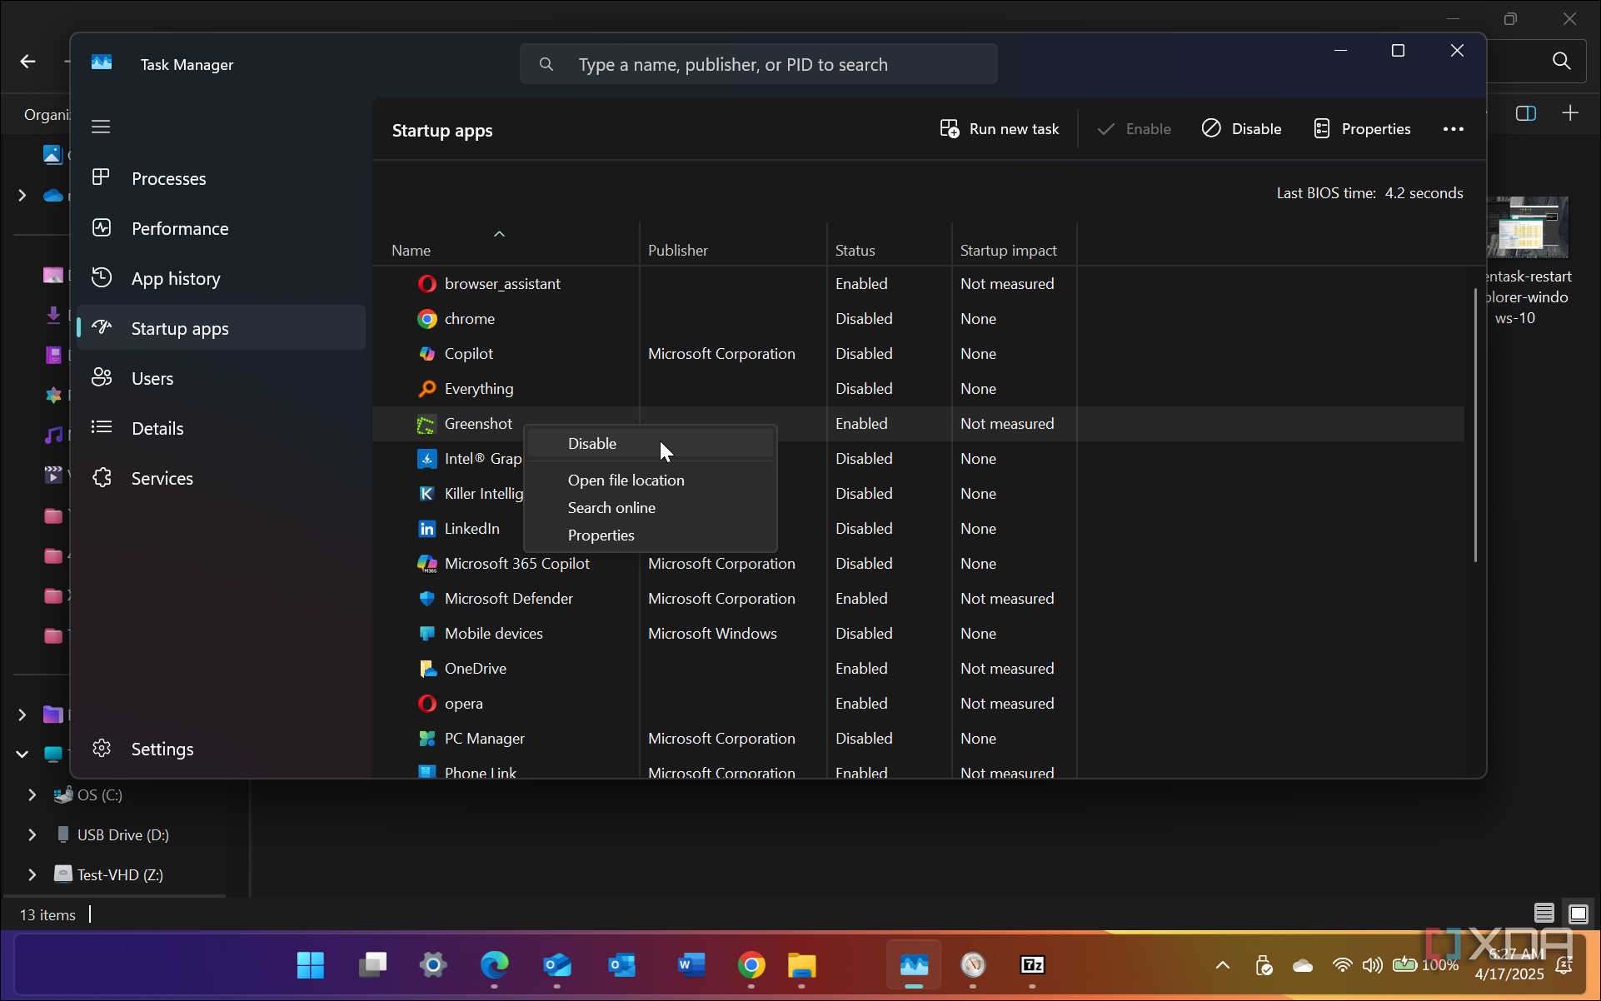Go to the Users page
Image resolution: width=1601 pixels, height=1001 pixels.
click(152, 379)
